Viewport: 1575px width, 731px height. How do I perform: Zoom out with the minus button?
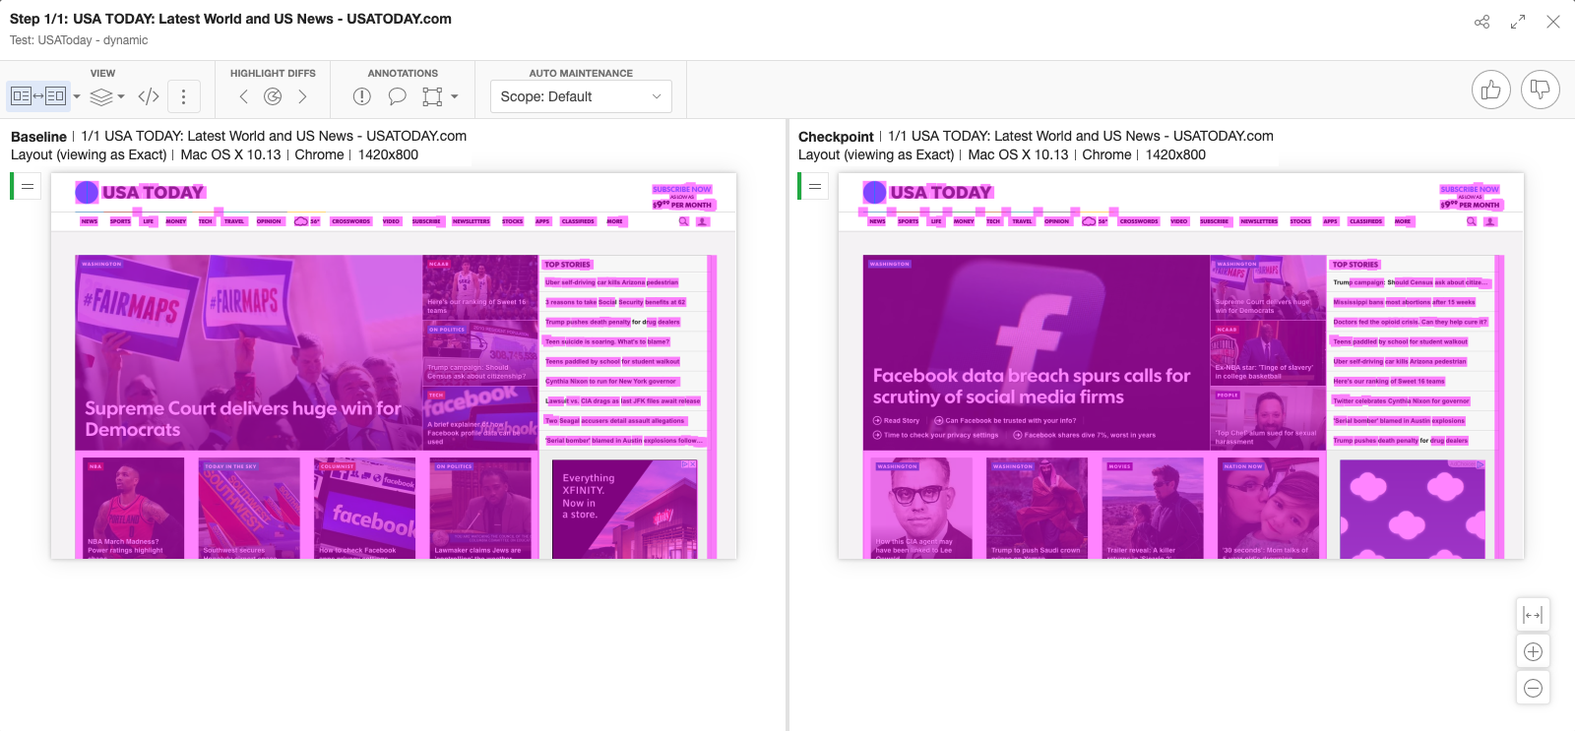point(1533,688)
